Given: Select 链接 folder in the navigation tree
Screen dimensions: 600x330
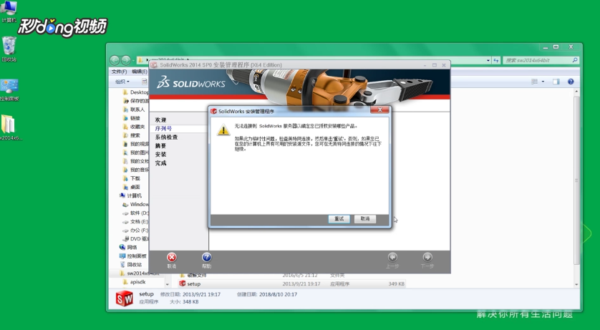Looking at the screenshot, I should [131, 118].
